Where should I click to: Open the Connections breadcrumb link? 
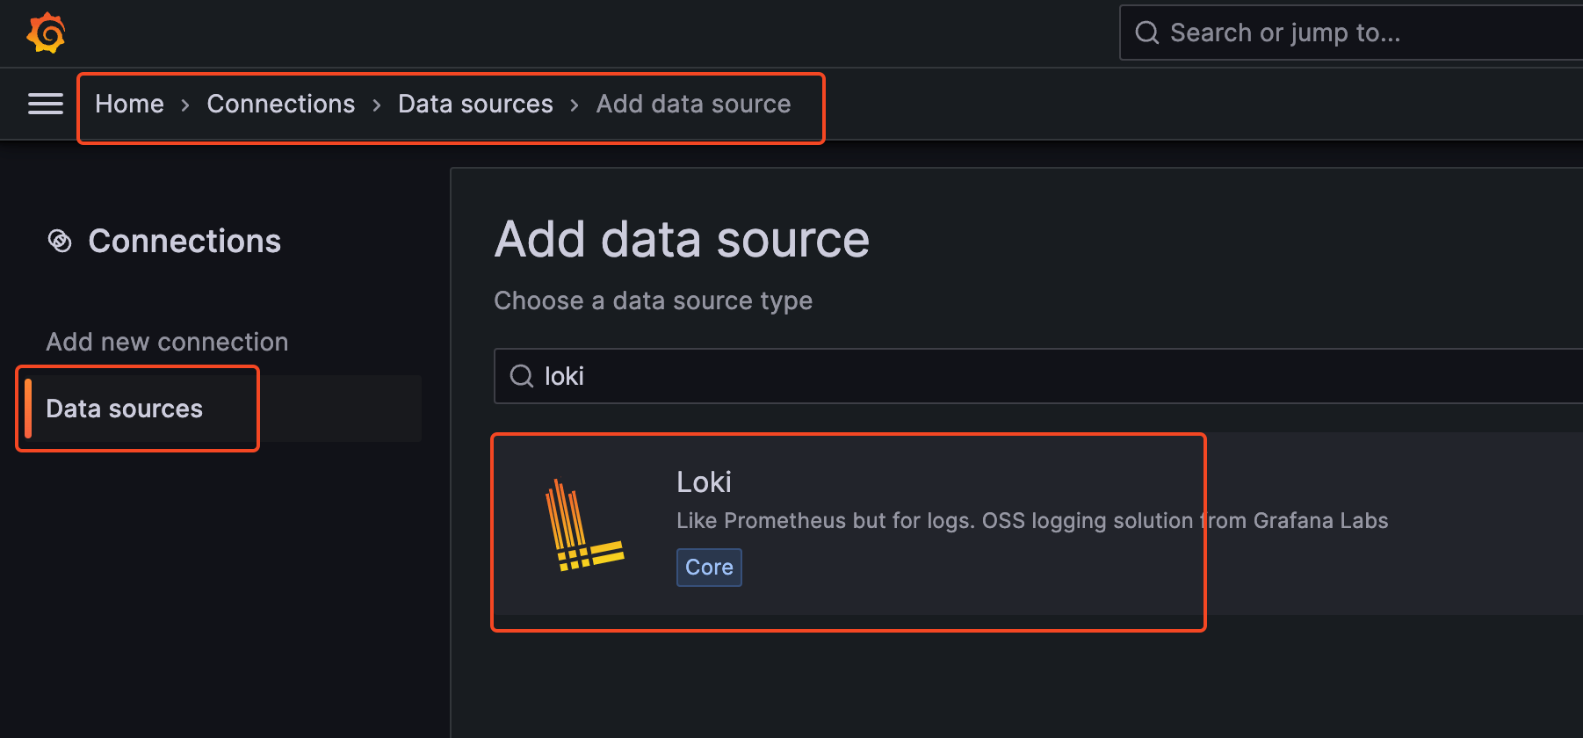tap(281, 104)
